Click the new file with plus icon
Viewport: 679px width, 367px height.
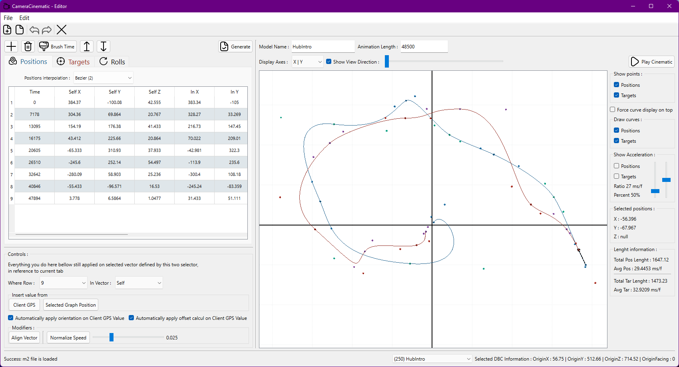[7, 30]
